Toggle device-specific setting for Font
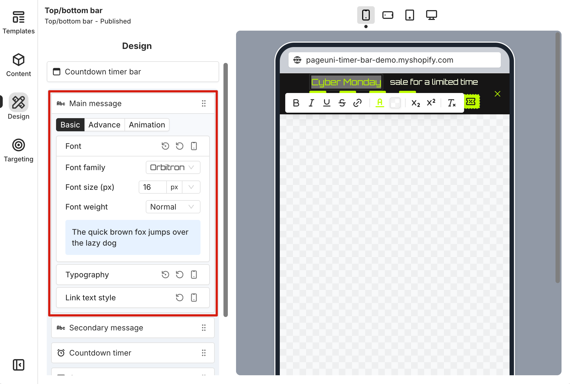Screen dimensions: 570x384 tap(194, 146)
